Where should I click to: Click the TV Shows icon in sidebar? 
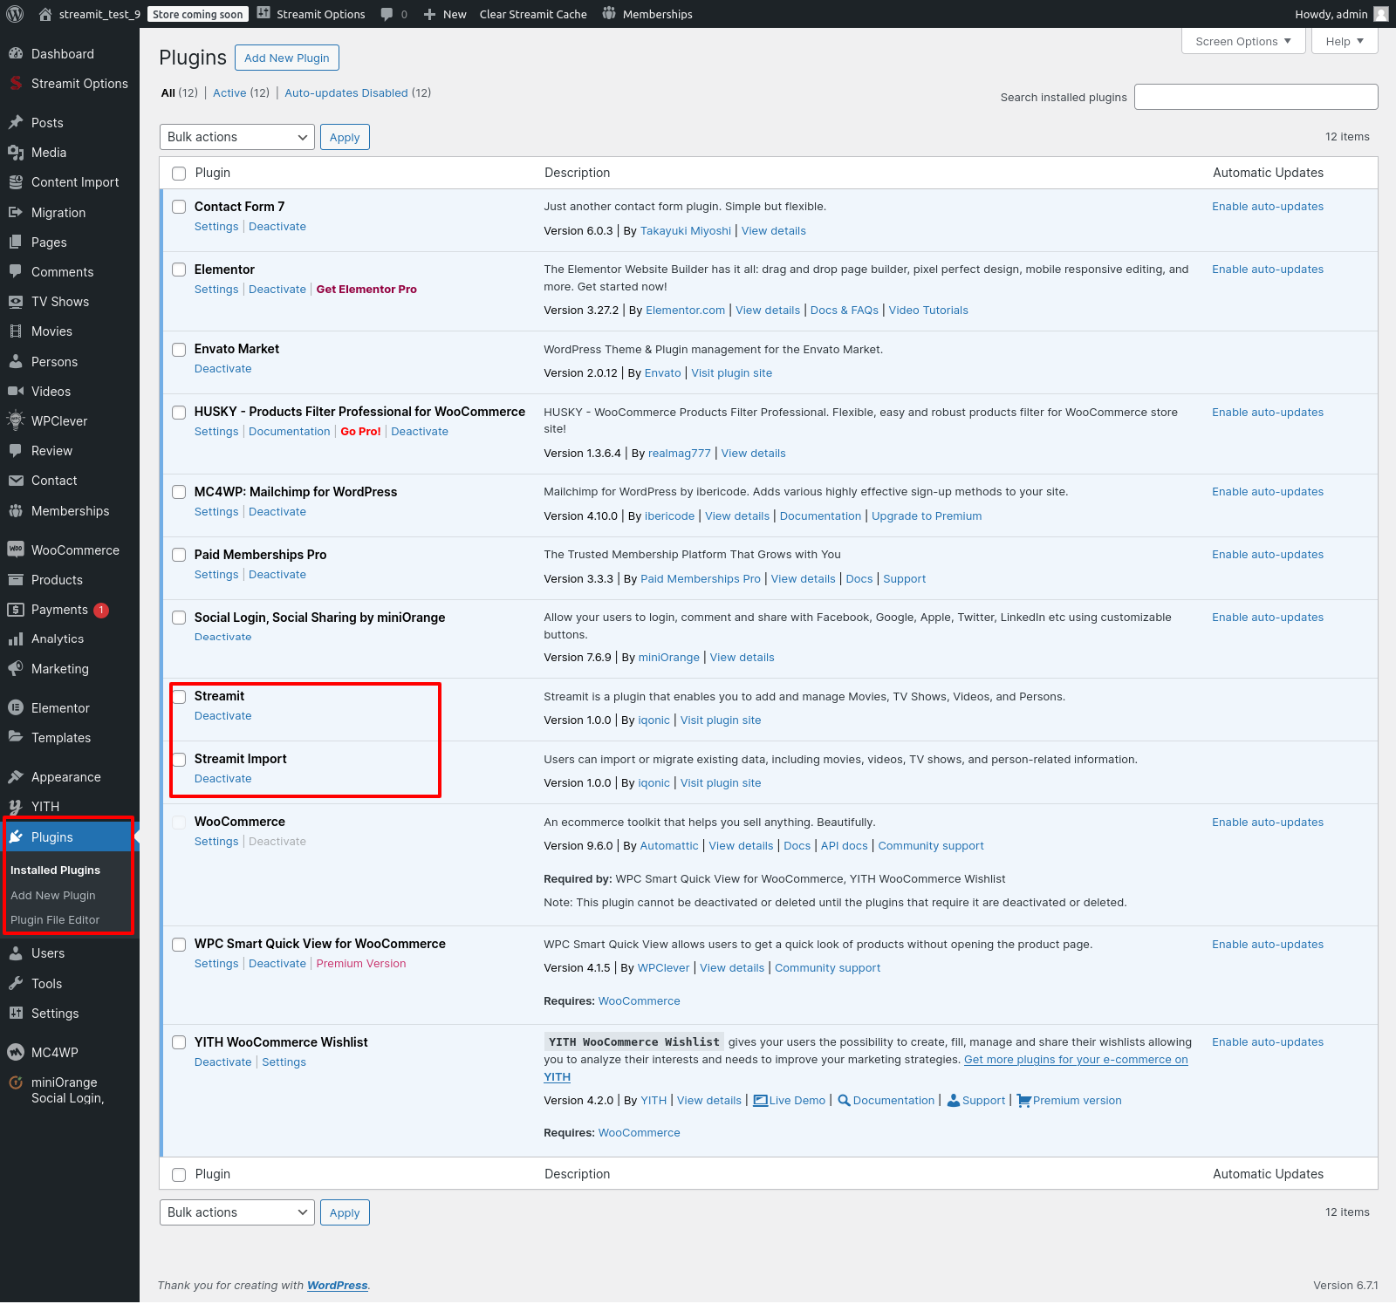tap(16, 302)
